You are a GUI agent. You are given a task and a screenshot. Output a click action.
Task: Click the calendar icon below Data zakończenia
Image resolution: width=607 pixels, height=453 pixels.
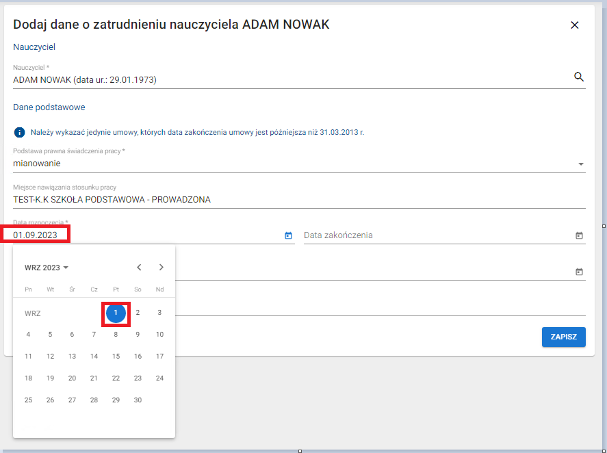(x=579, y=272)
